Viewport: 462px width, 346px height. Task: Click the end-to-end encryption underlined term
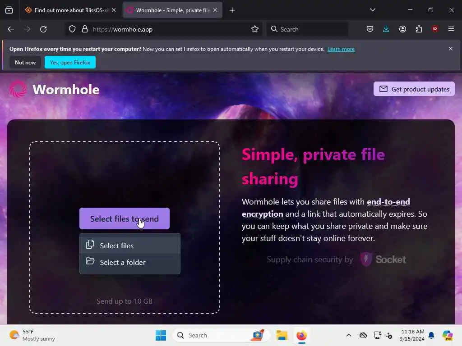(326, 208)
